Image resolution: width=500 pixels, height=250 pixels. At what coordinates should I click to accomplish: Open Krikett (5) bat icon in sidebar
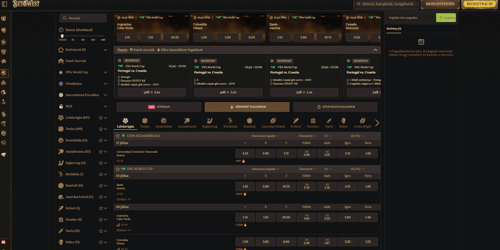click(x=61, y=208)
